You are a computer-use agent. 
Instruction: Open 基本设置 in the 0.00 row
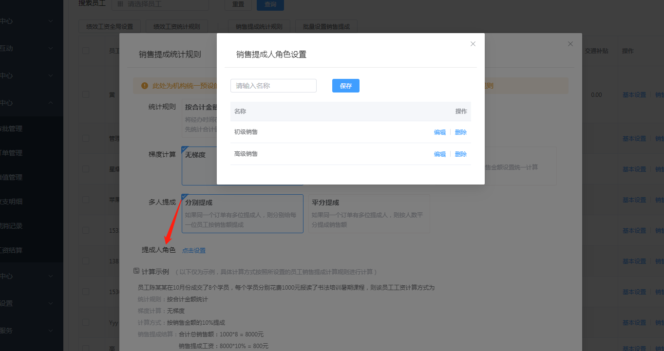634,95
